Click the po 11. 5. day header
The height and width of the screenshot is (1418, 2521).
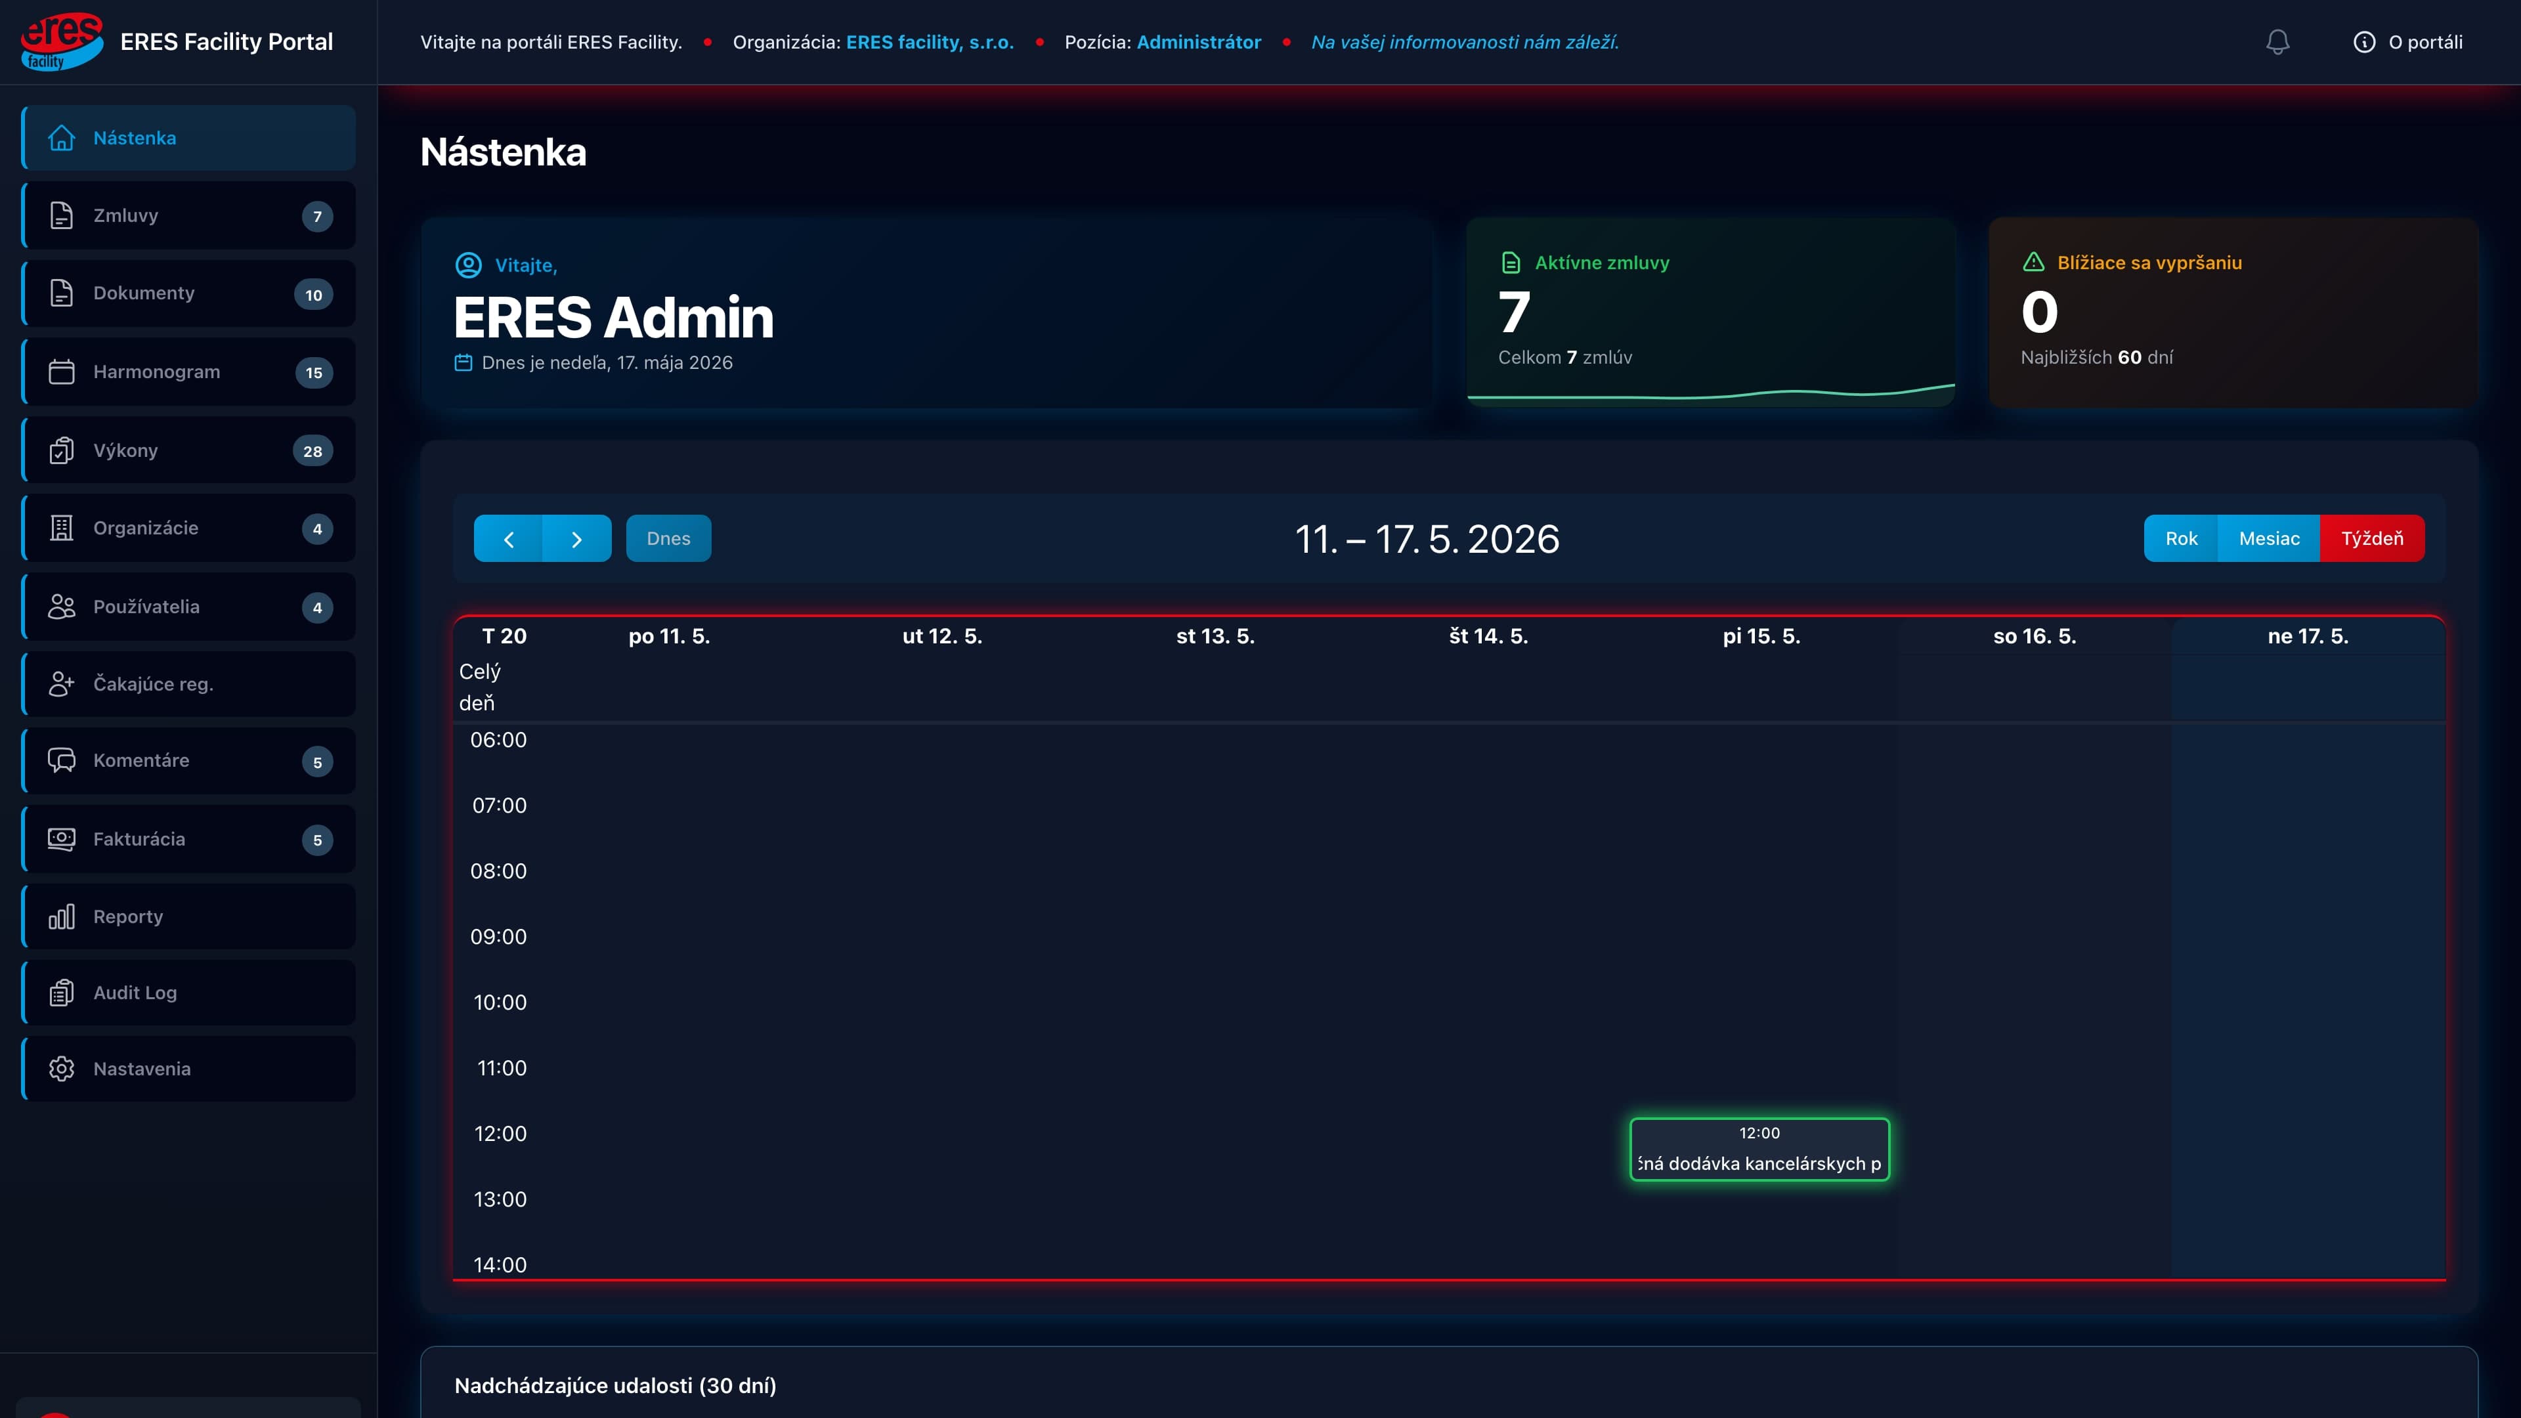click(x=668, y=636)
